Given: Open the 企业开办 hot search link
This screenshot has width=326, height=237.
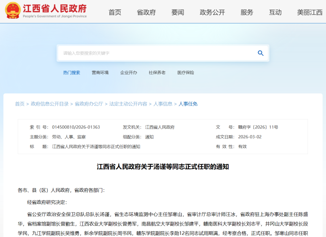Looking at the screenshot, I should [129, 73].
